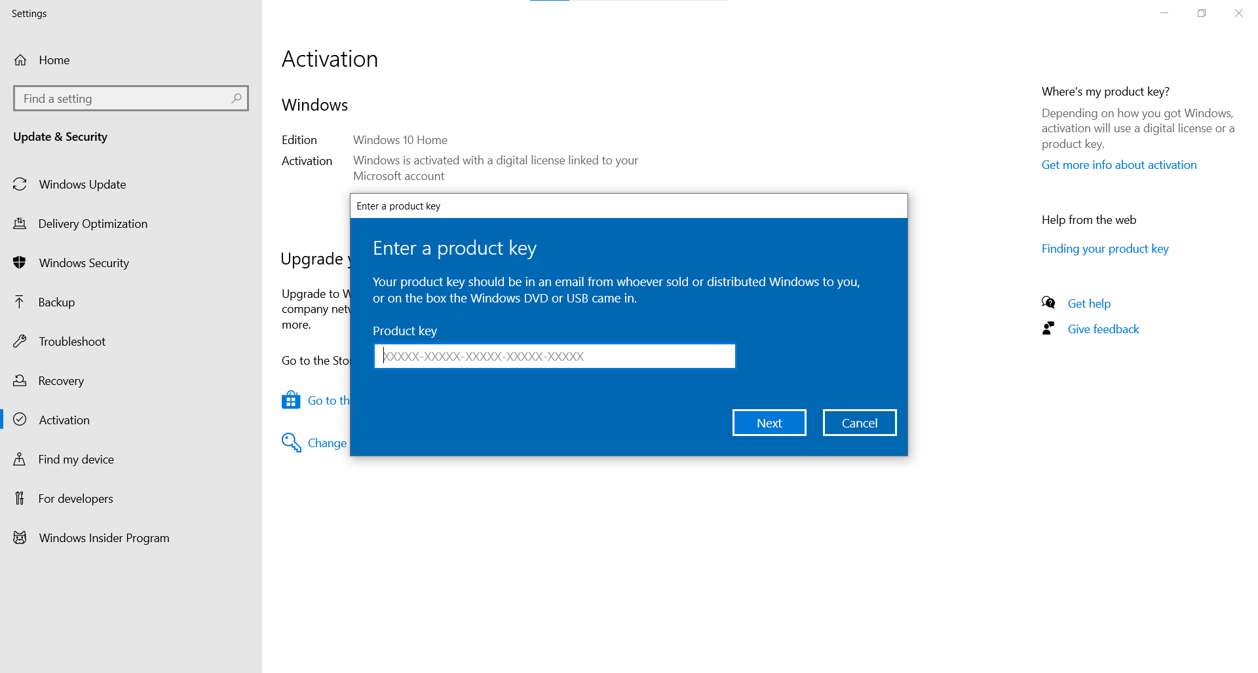Click the Microsoft Store shopping bag icon

pos(291,400)
